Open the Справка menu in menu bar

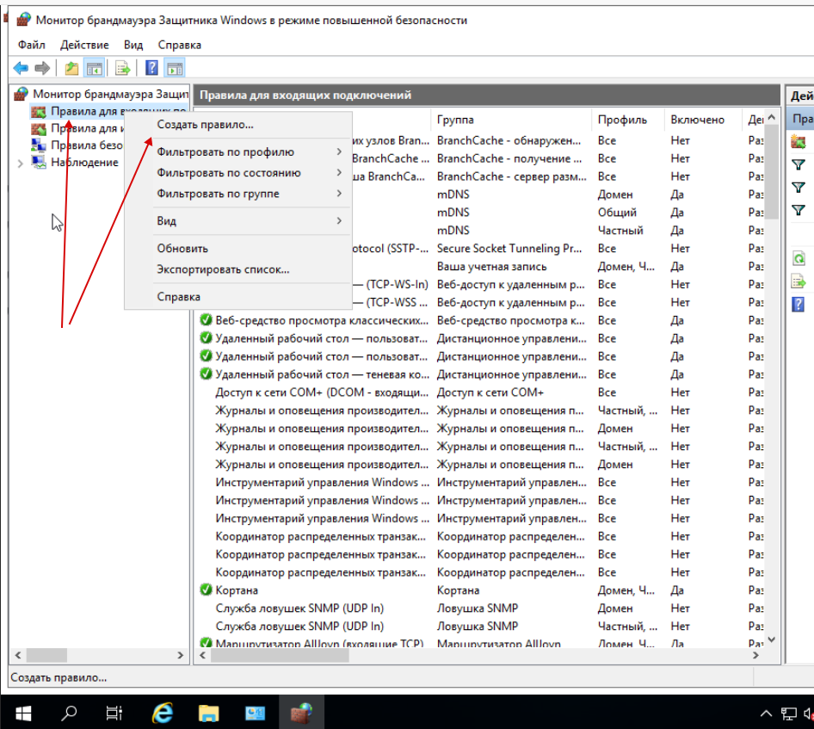point(180,45)
